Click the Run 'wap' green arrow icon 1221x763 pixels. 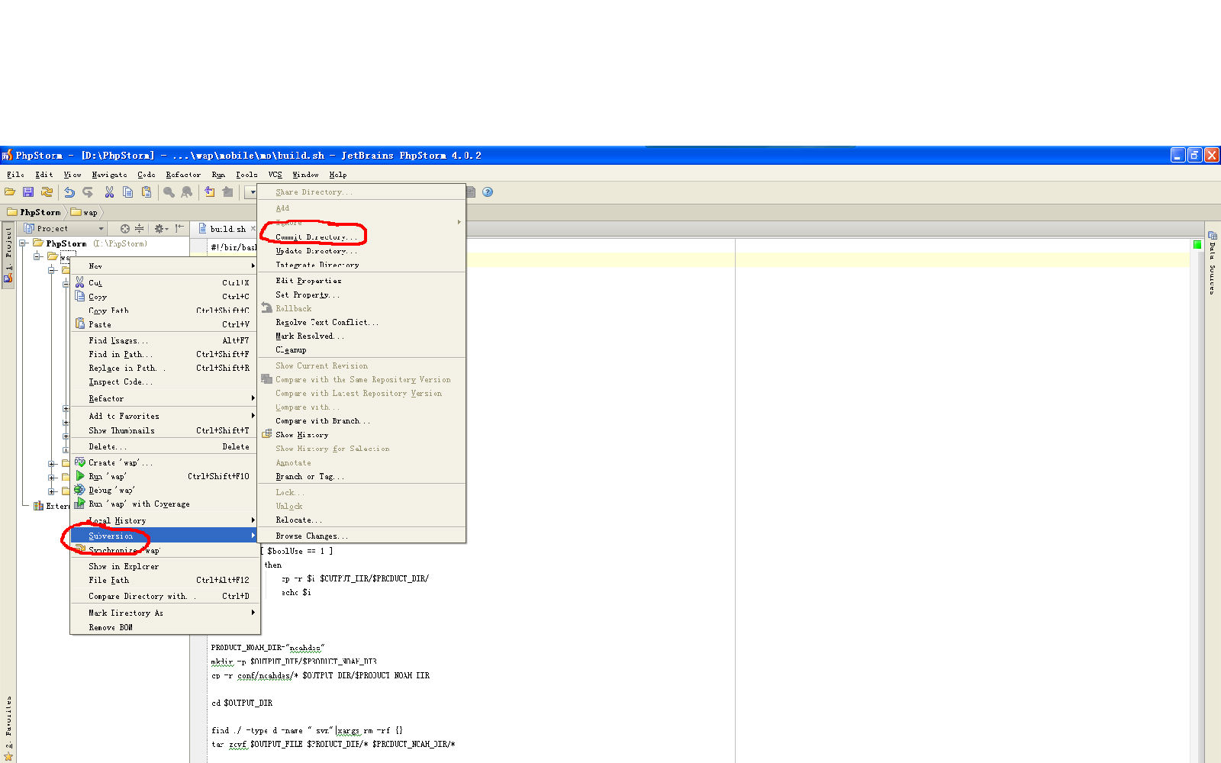click(80, 475)
